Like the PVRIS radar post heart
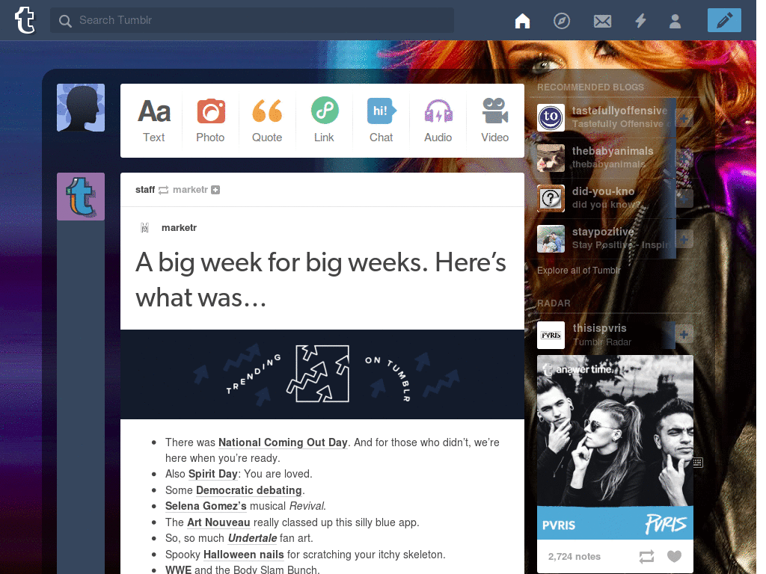Screen dimensions: 766x574 [674, 556]
